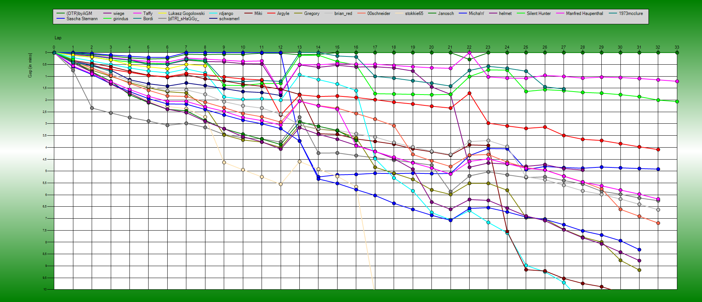
Task: Click the gray data point at lap 2 near gap 2,5
Action: click(x=92, y=108)
